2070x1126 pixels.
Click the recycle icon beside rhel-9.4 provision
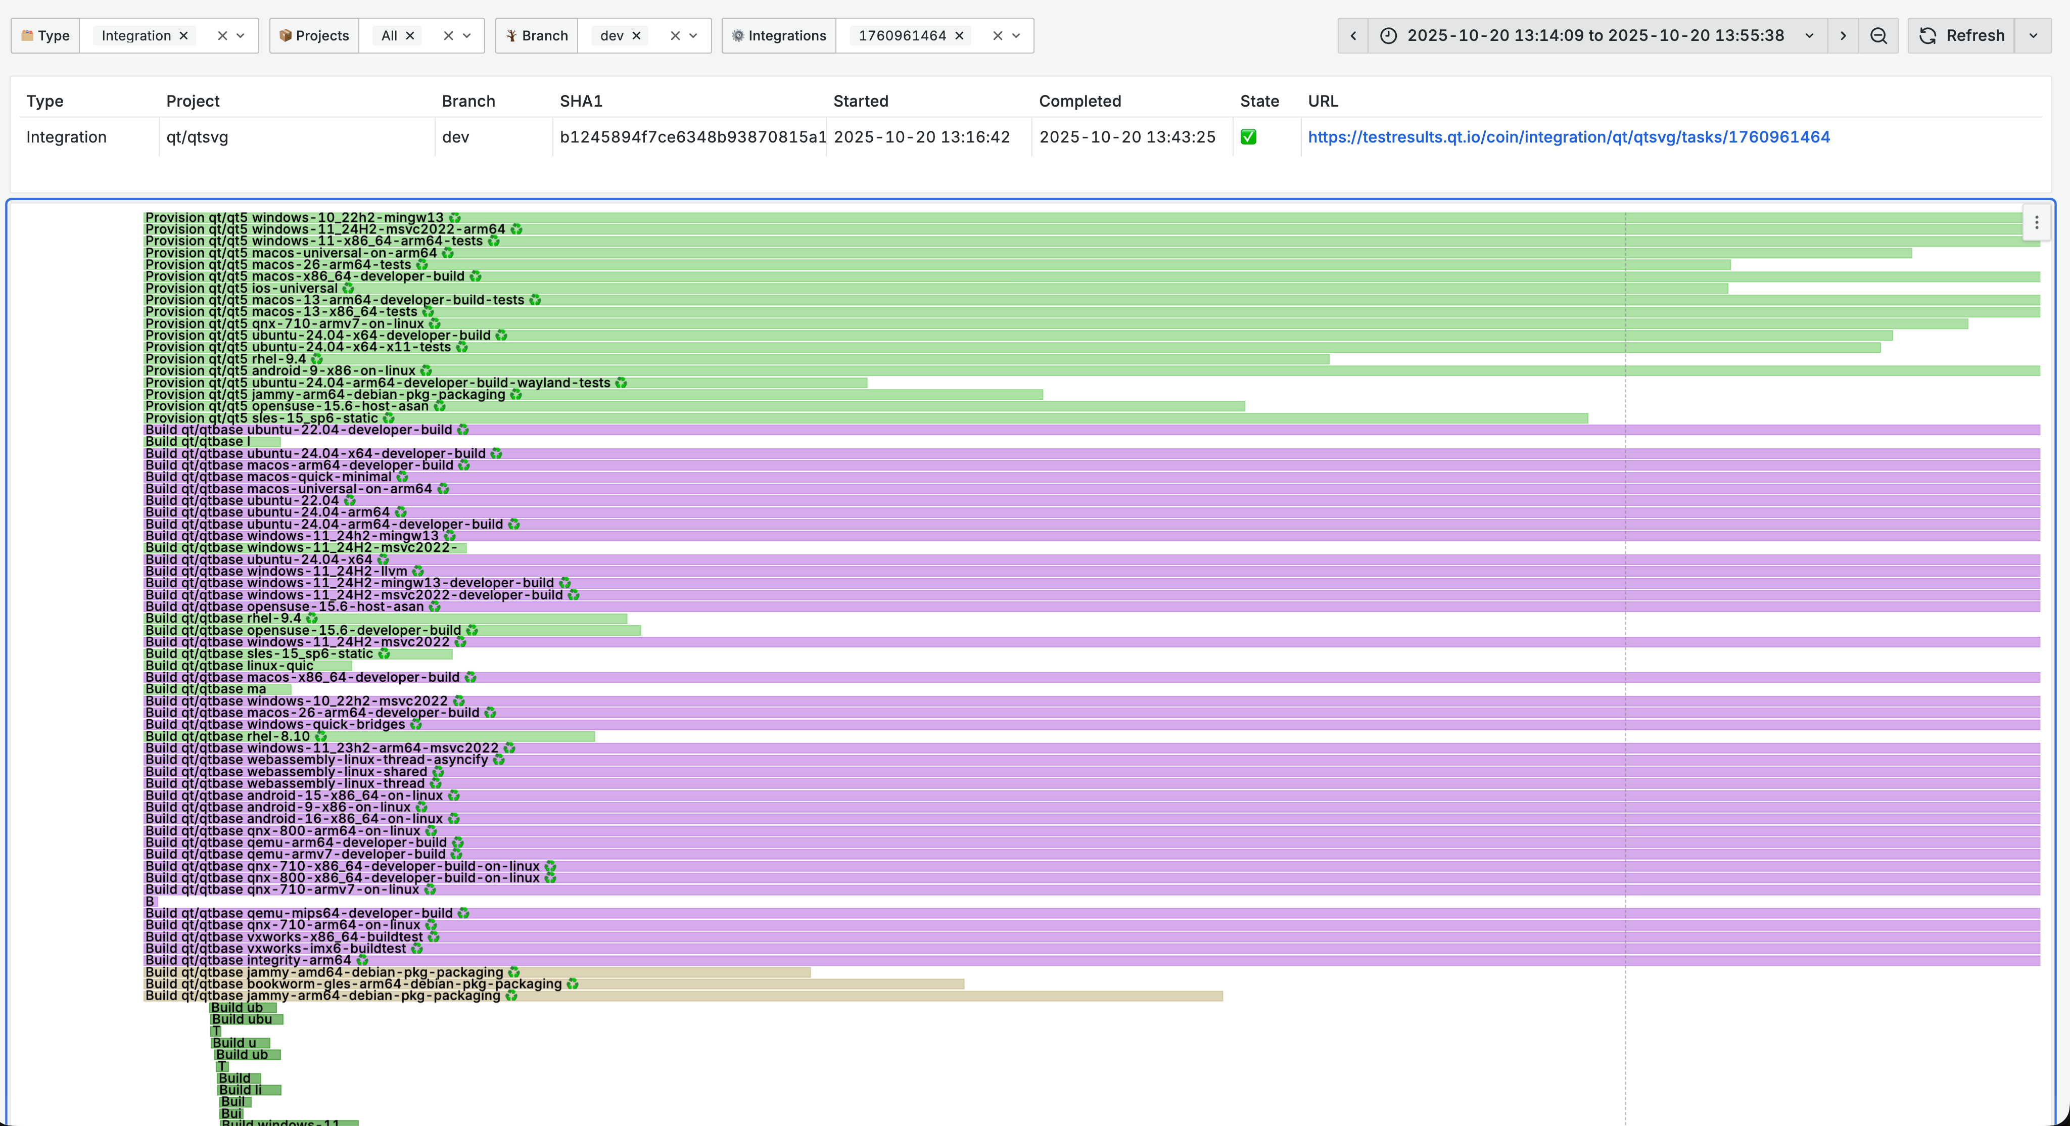pyautogui.click(x=316, y=359)
